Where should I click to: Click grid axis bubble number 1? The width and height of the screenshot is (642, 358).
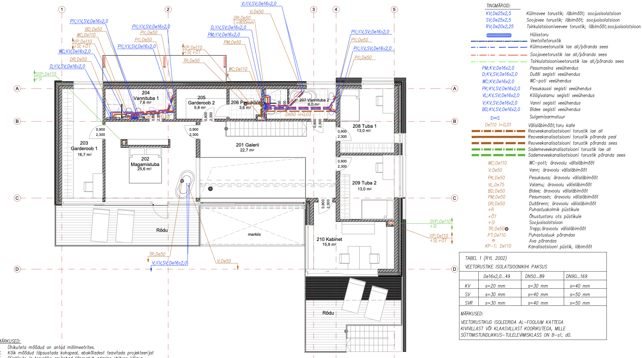(x=62, y=9)
